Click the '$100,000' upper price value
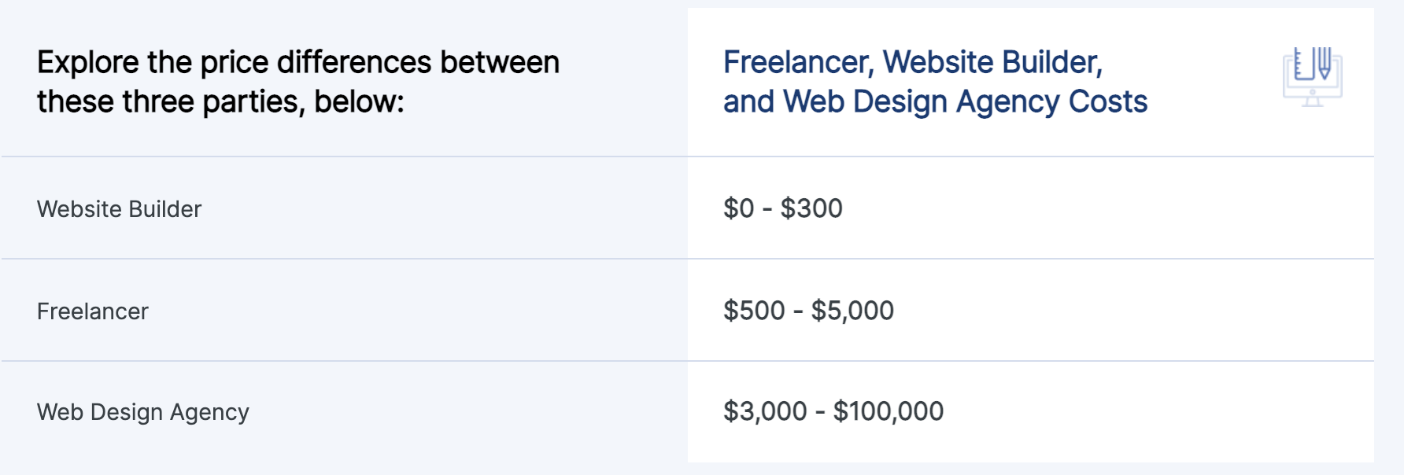This screenshot has height=475, width=1404. pos(888,411)
